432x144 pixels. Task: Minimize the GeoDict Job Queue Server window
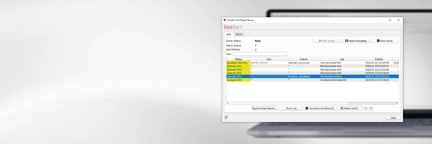381,20
